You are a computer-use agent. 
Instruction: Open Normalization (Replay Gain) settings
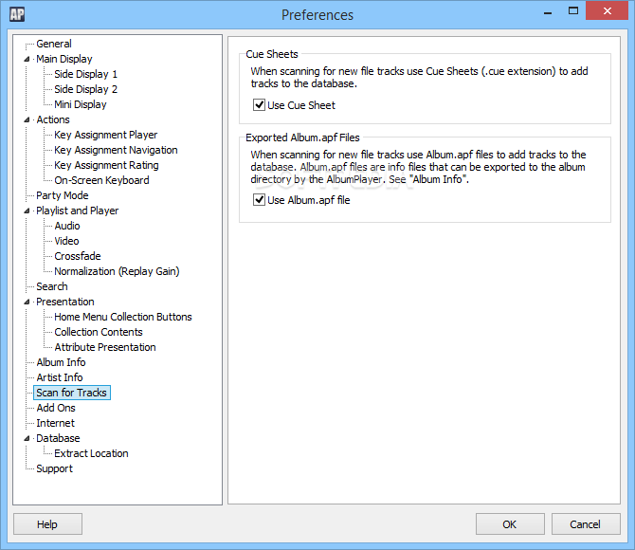click(x=117, y=271)
